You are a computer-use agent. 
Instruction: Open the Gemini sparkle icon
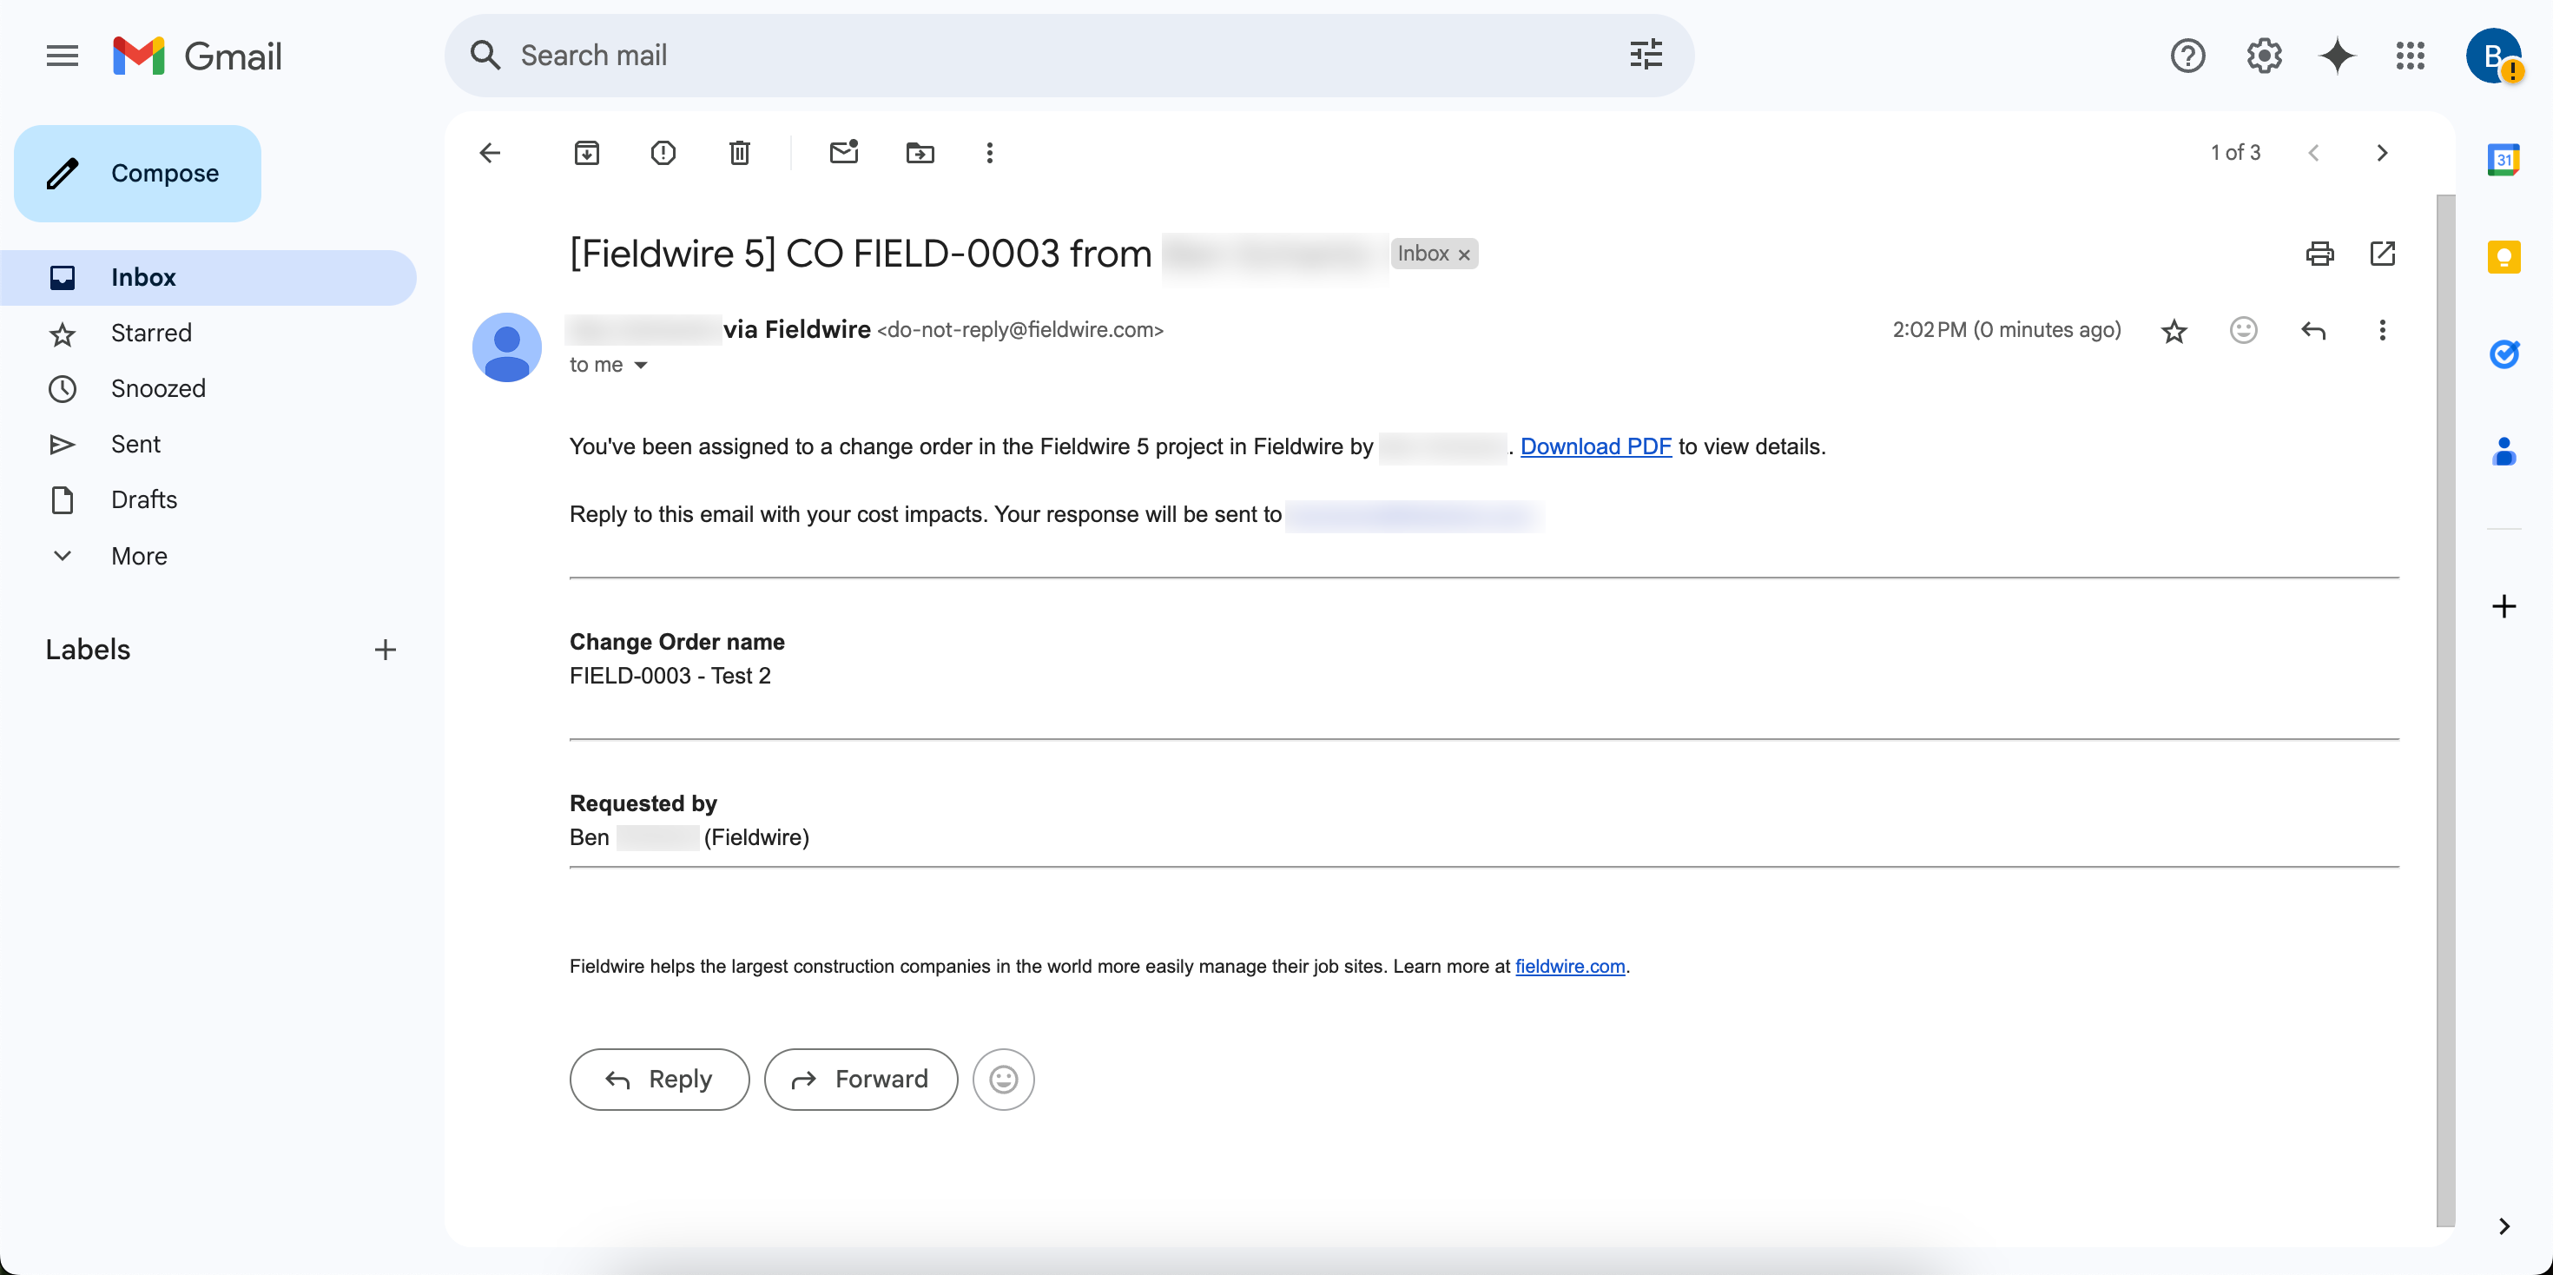(2337, 56)
